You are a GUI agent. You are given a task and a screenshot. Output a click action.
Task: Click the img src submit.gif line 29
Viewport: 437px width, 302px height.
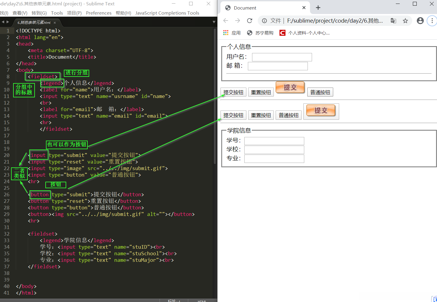(x=111, y=214)
